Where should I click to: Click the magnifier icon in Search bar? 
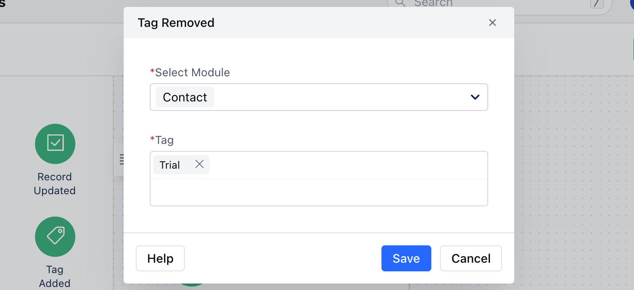click(x=400, y=3)
